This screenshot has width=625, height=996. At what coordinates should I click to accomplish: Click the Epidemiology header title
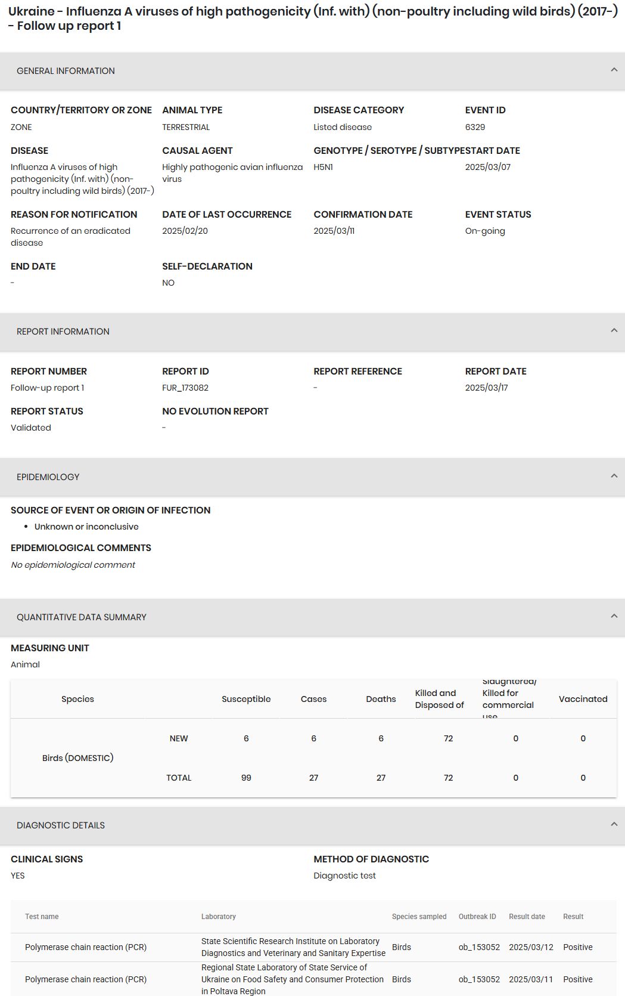point(48,477)
